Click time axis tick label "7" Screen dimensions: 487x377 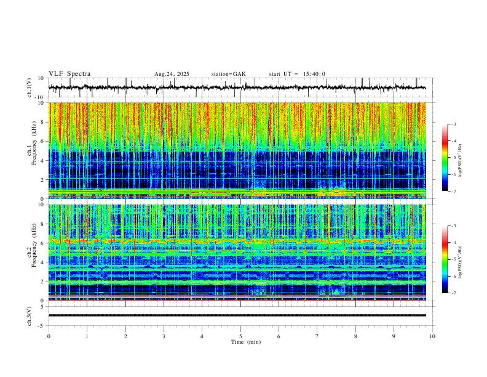(317, 336)
